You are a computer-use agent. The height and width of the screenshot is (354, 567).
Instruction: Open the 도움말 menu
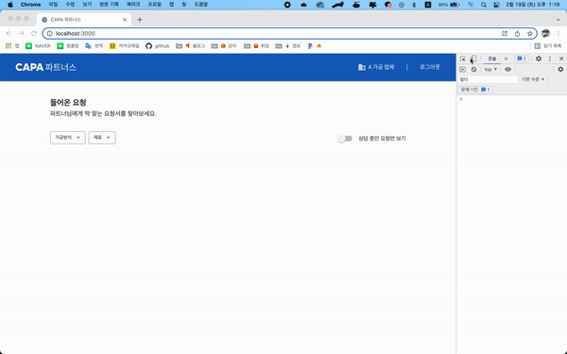(x=201, y=5)
